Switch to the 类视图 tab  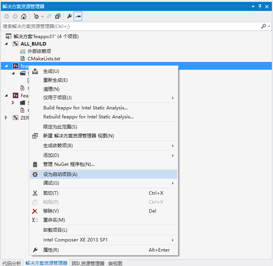point(115,263)
